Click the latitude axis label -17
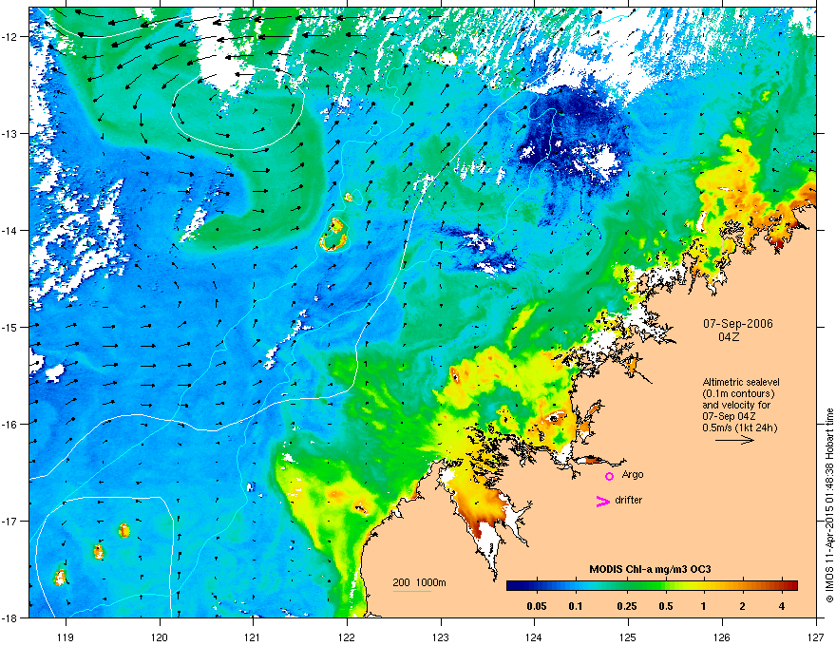The height and width of the screenshot is (646, 836). 9,521
